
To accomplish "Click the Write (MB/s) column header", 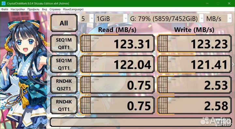I will [x=194, y=30].
